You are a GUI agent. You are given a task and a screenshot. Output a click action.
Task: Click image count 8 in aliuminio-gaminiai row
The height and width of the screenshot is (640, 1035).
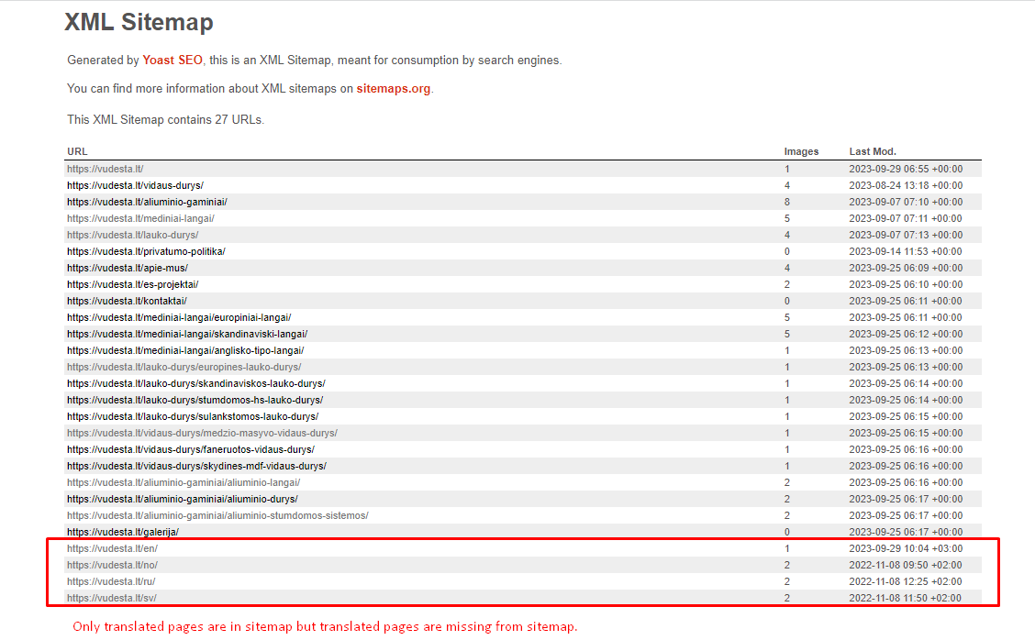(787, 202)
